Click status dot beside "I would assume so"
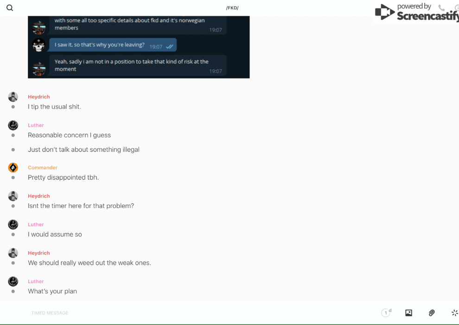Viewport: 459px width, 325px height. click(x=13, y=234)
